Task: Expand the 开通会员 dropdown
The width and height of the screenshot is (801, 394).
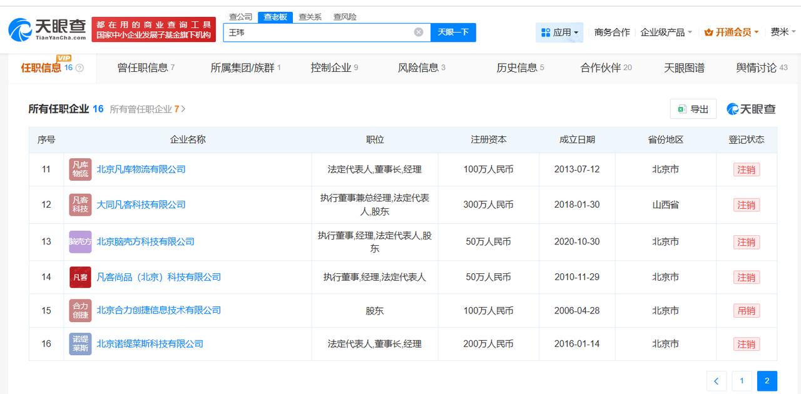Action: (731, 32)
